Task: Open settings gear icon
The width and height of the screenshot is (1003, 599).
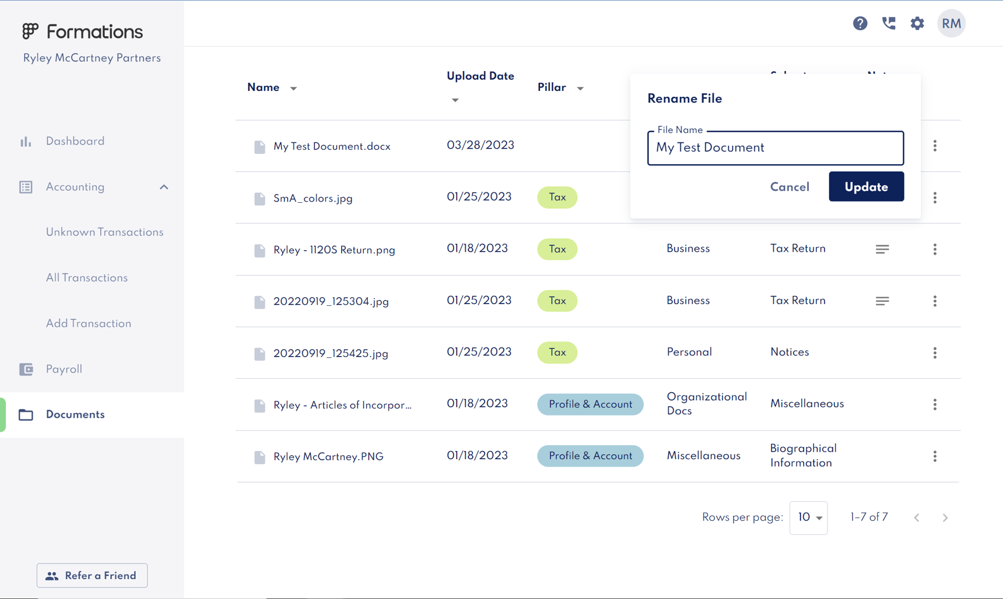Action: [x=917, y=23]
